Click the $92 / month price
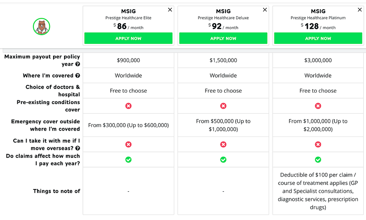The height and width of the screenshot is (220, 366). click(223, 26)
